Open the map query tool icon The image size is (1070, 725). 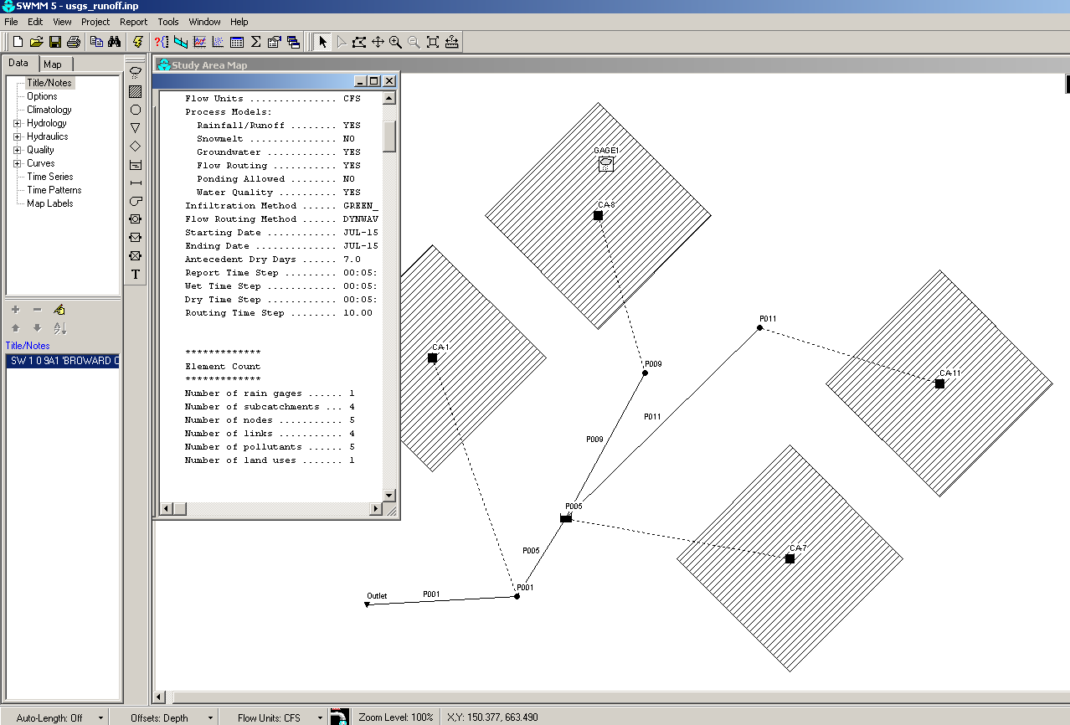(x=162, y=42)
